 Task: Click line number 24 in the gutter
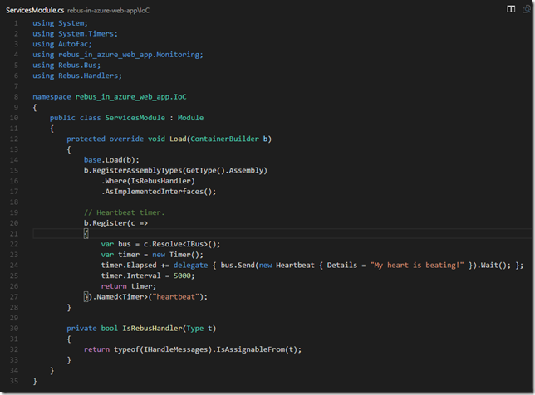[14, 266]
